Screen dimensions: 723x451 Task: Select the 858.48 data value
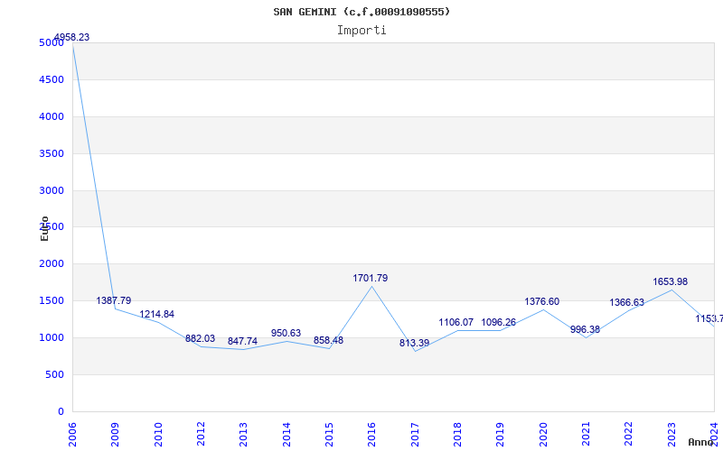tap(328, 341)
